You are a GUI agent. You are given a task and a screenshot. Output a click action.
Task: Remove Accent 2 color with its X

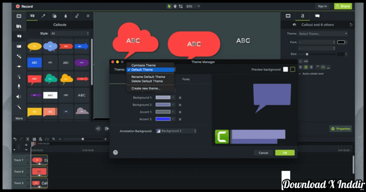pos(180,119)
